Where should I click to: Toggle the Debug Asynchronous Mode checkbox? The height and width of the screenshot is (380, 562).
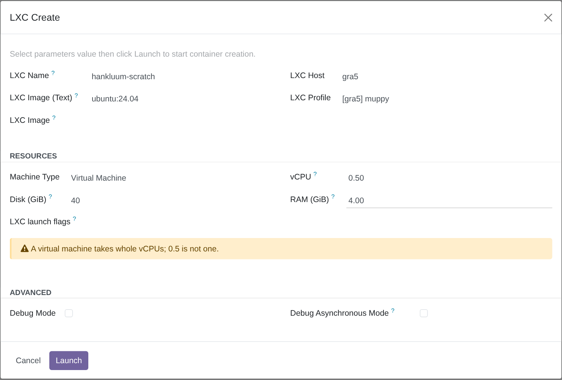point(424,313)
